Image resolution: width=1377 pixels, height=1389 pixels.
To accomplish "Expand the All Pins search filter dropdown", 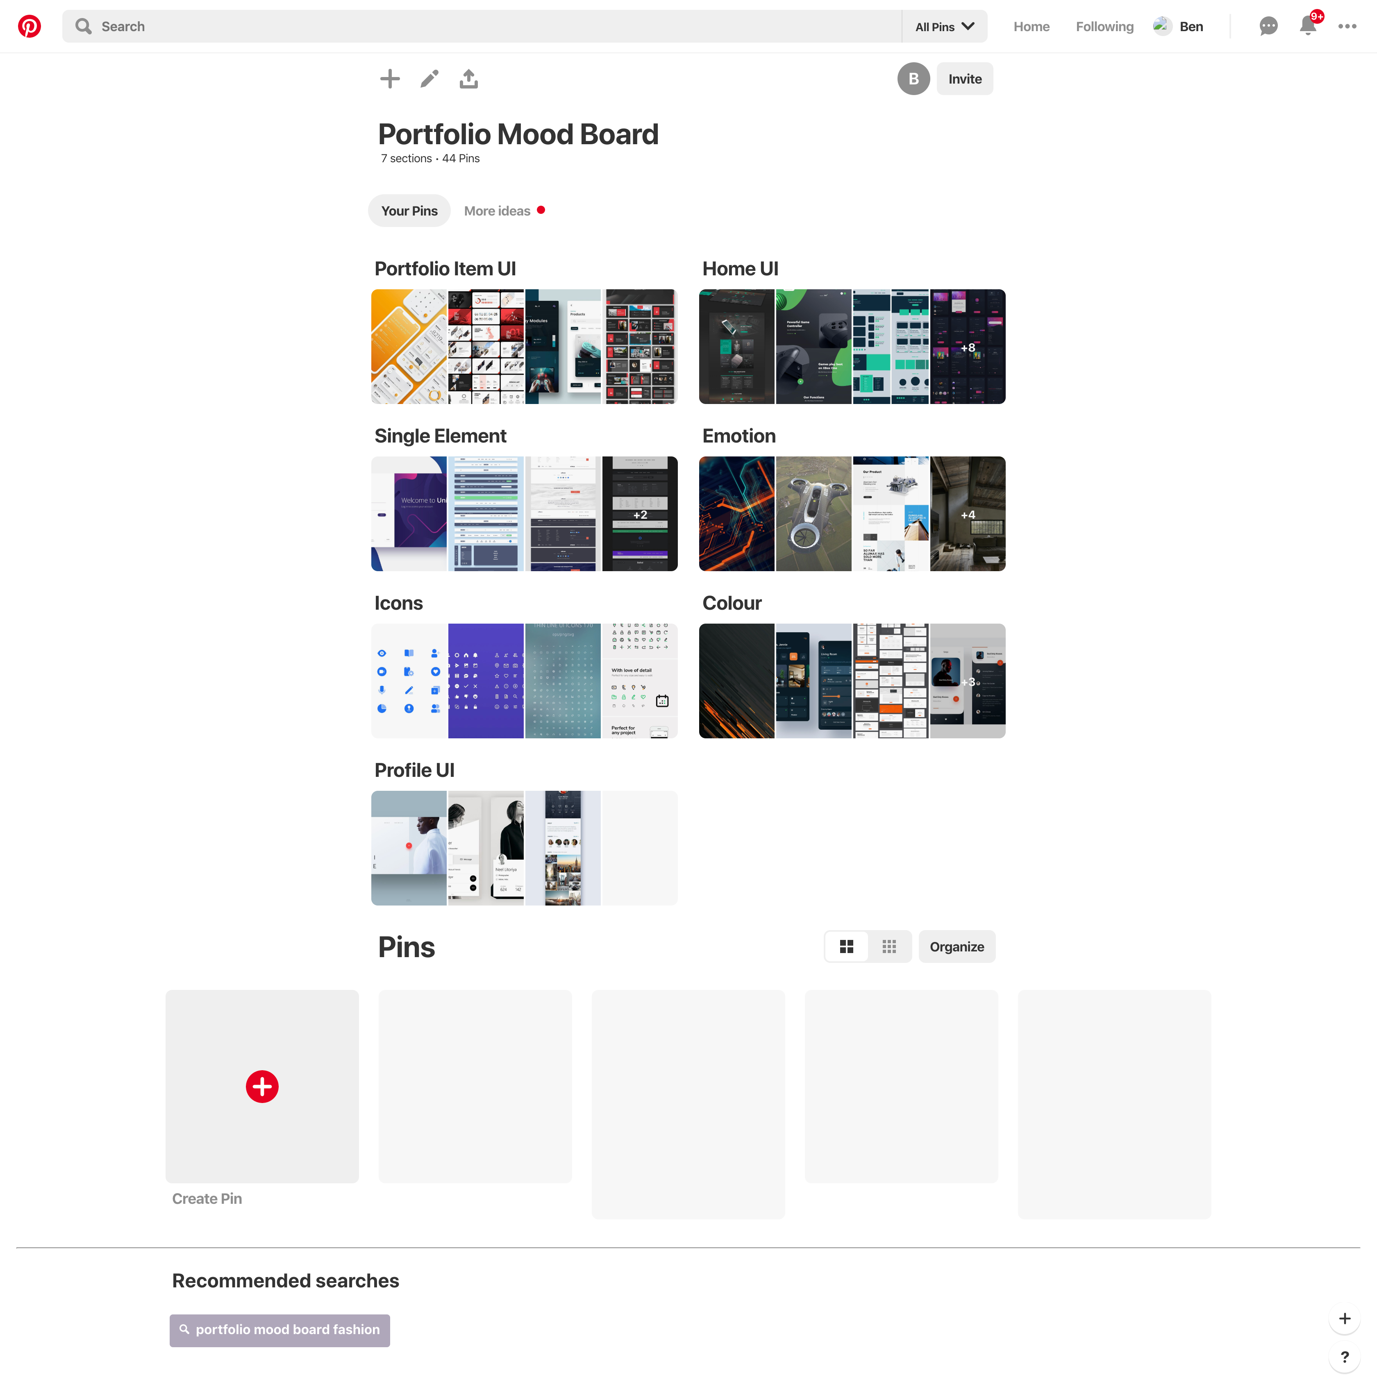I will coord(944,27).
